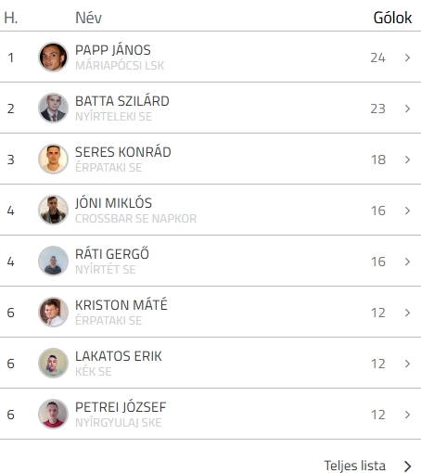Click the Név column header
The image size is (421, 473).
coord(88,18)
